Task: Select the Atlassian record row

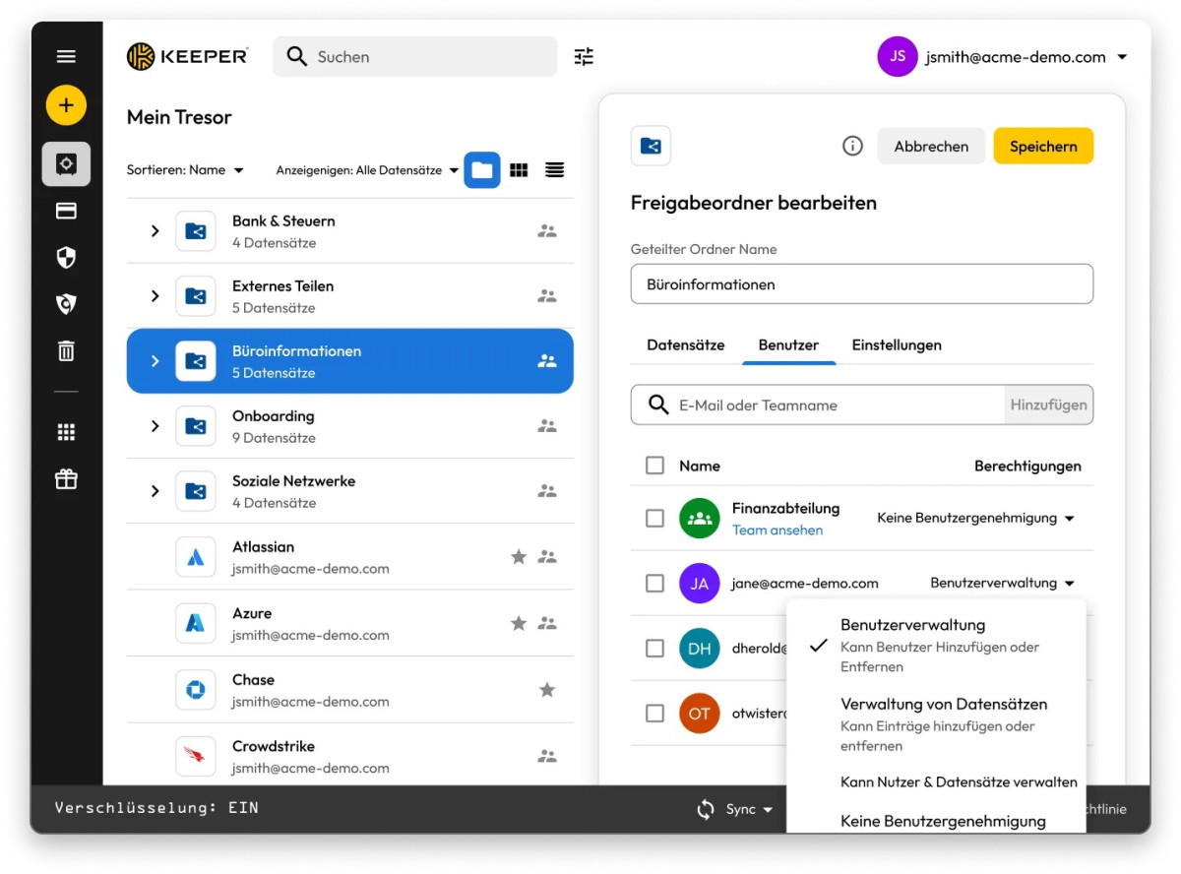Action: 349,557
